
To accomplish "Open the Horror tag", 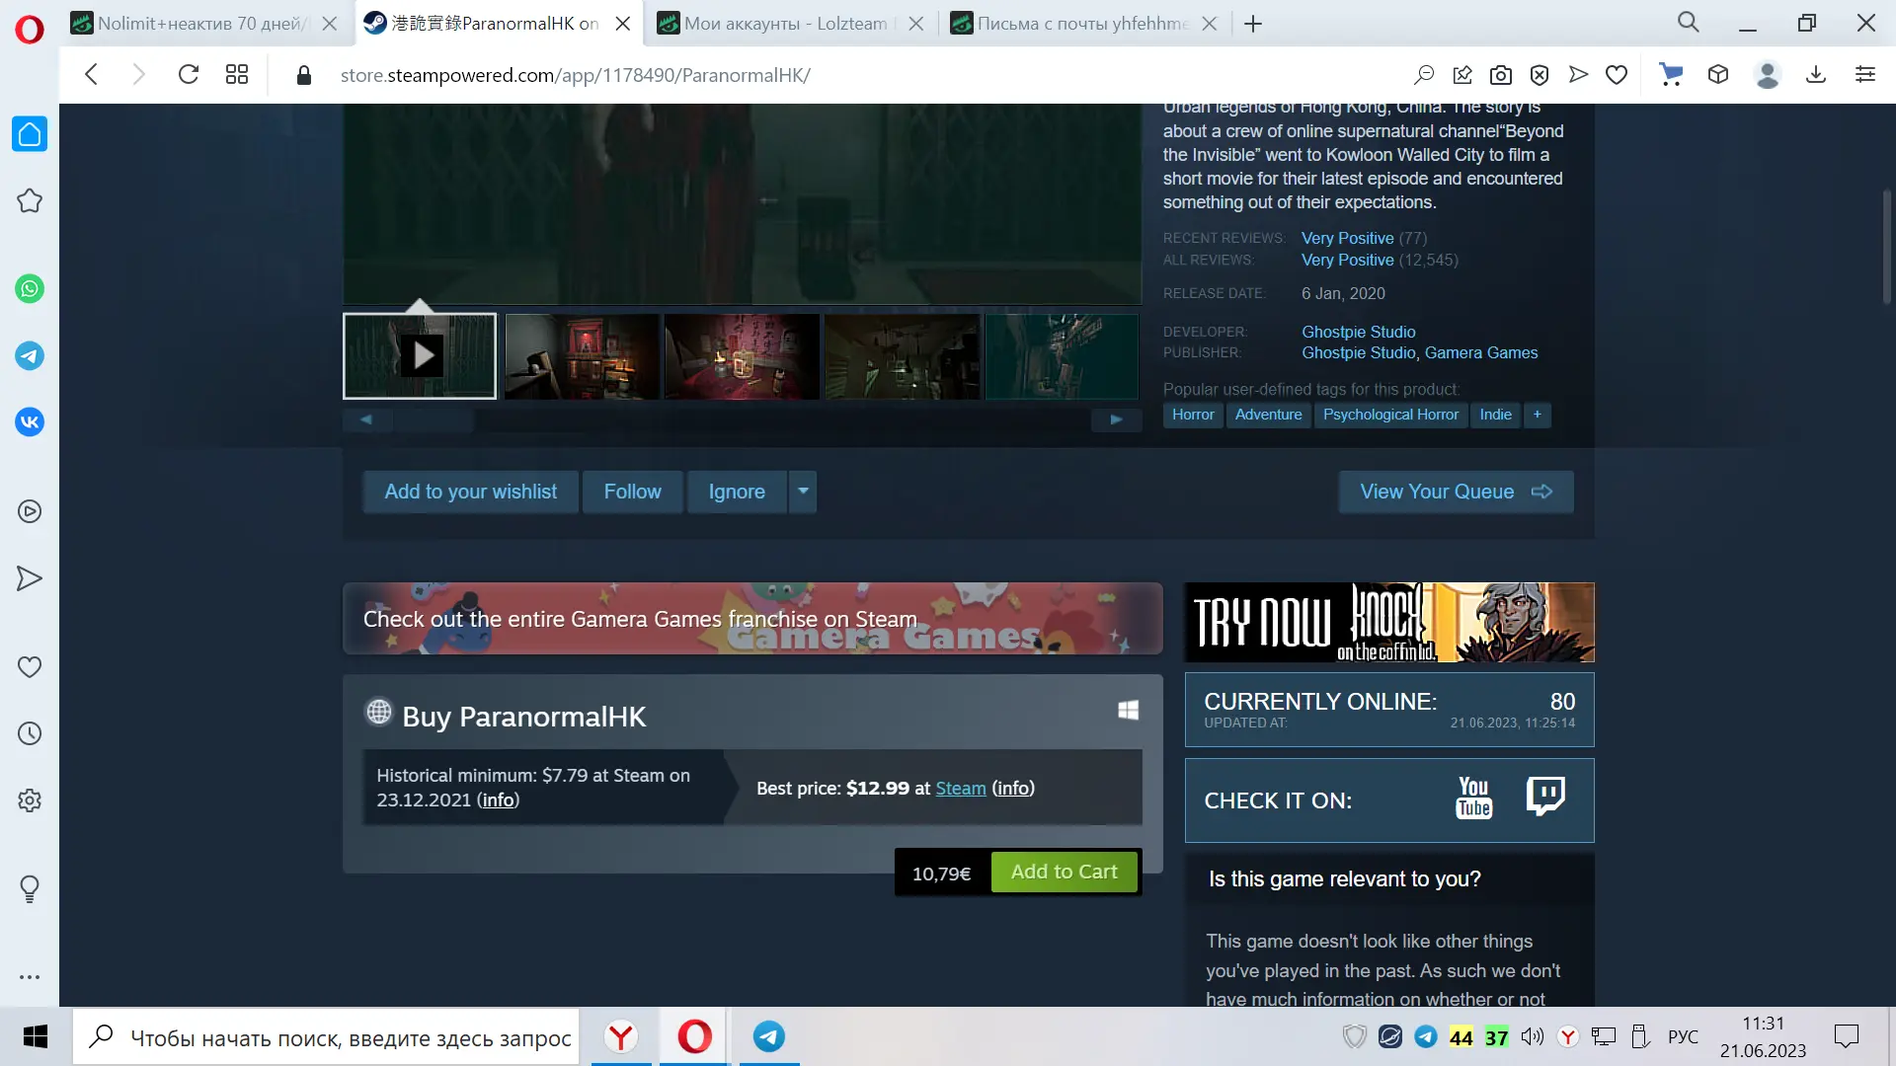I will [x=1193, y=416].
